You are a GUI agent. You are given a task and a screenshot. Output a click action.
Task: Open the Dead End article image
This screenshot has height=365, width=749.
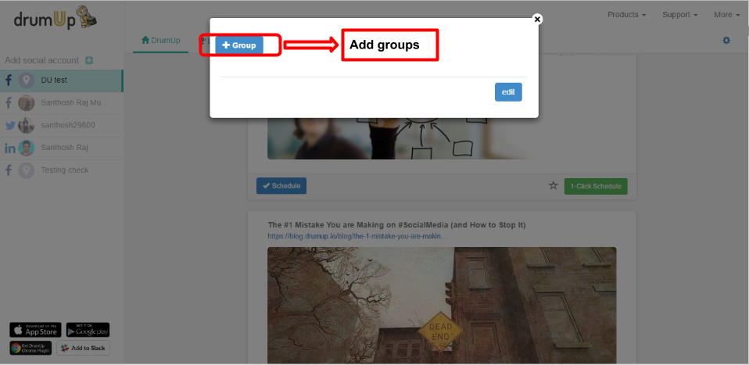tap(442, 306)
